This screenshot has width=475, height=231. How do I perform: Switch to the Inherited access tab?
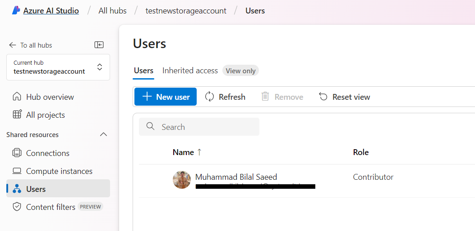190,71
